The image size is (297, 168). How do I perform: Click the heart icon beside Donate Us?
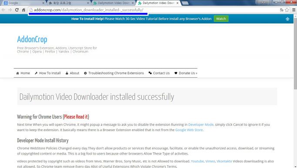click(x=176, y=73)
